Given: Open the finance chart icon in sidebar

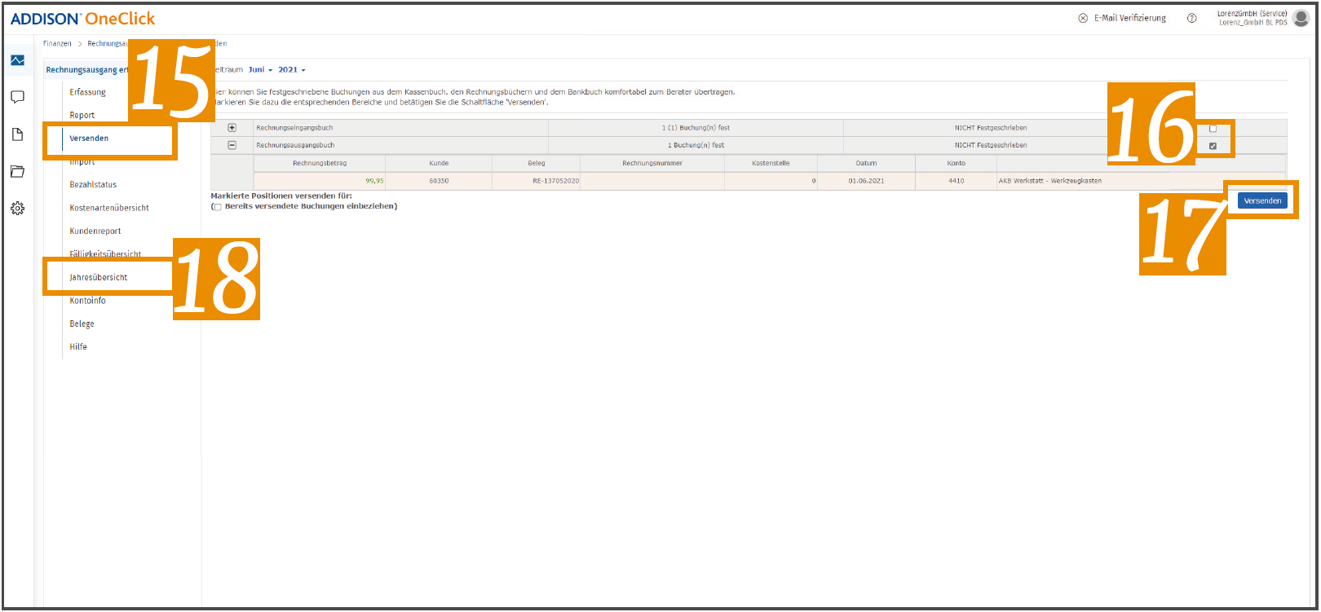Looking at the screenshot, I should pos(17,60).
